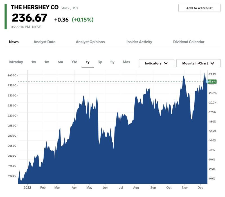The height and width of the screenshot is (197, 225).
Task: Click the 215.00 y-axis label
Action: point(12,126)
